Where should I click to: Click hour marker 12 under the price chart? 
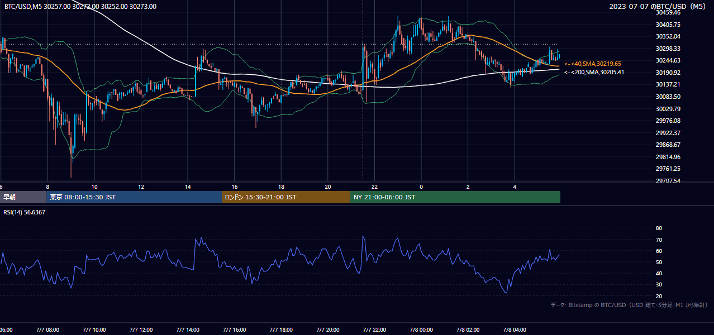(x=141, y=186)
